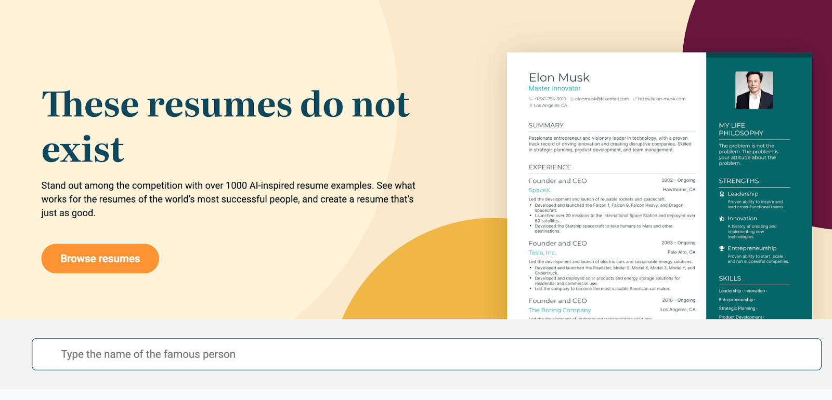
Task: Click the Palo Alto, CA location text
Action: [x=681, y=252]
